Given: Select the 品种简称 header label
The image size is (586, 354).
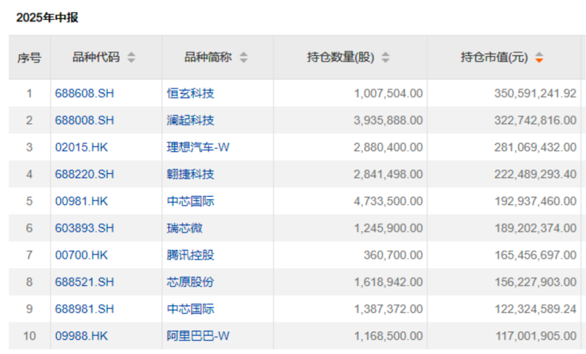Looking at the screenshot, I should coord(208,57).
